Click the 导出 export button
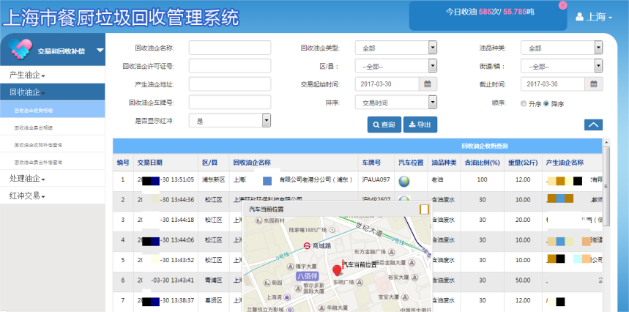Viewport: 629px width, 312px height. (420, 125)
